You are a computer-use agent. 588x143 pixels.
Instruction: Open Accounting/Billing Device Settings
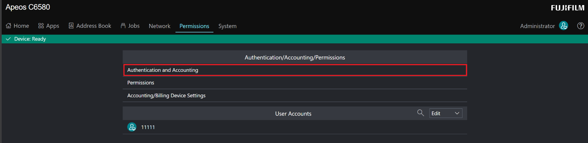[x=166, y=96]
